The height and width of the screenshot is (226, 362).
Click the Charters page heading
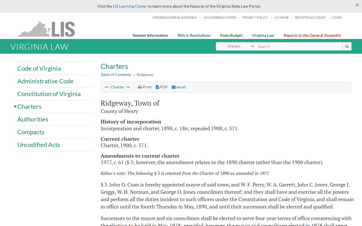pyautogui.click(x=114, y=66)
